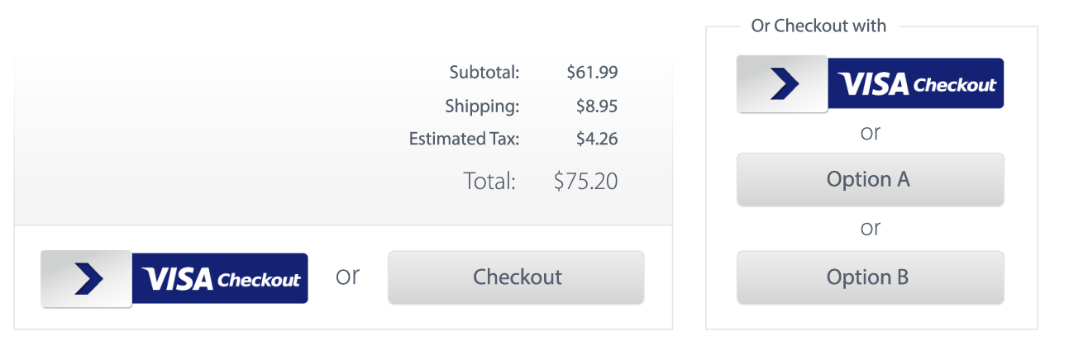Click white italic Checkout text above Option A
The height and width of the screenshot is (341, 1088).
[x=955, y=85]
